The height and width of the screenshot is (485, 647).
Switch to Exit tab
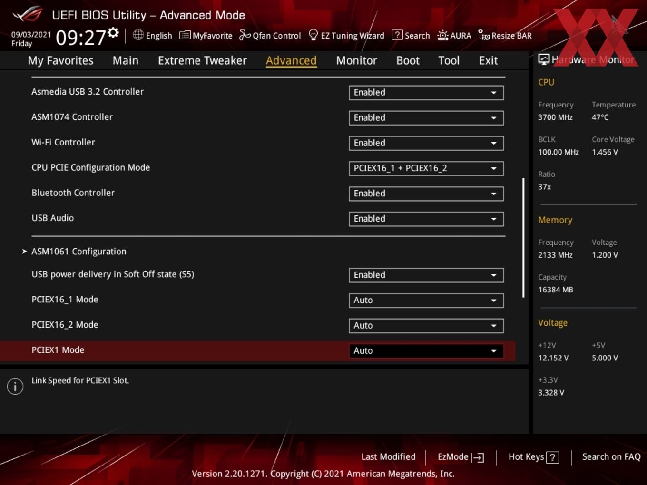tap(488, 60)
